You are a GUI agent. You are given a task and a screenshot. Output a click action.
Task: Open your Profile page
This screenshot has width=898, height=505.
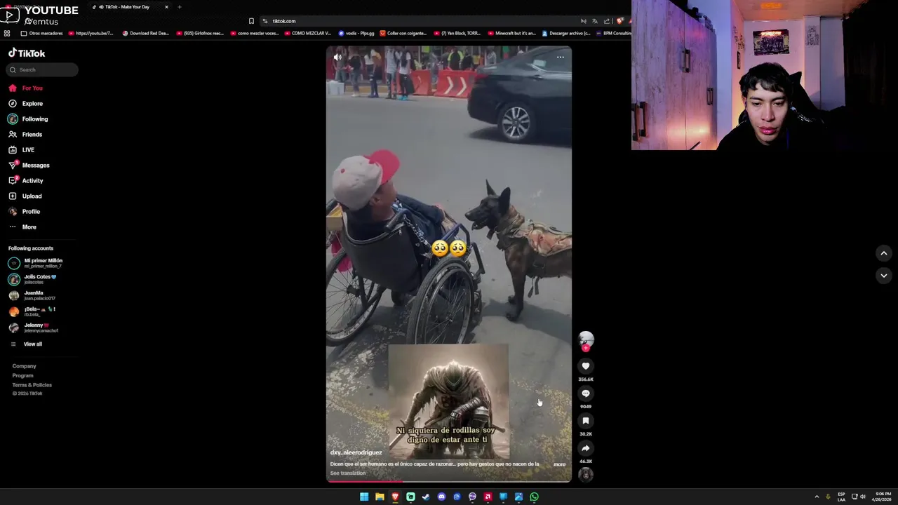pos(25,212)
